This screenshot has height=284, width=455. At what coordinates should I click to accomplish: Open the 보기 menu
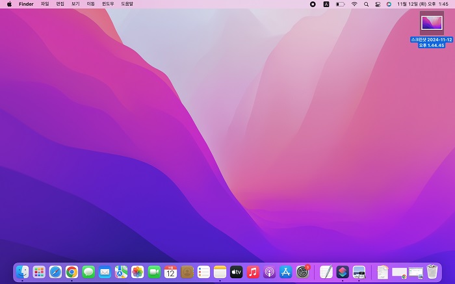pos(75,4)
